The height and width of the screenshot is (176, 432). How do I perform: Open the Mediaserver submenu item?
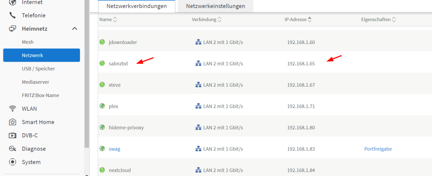35,82
